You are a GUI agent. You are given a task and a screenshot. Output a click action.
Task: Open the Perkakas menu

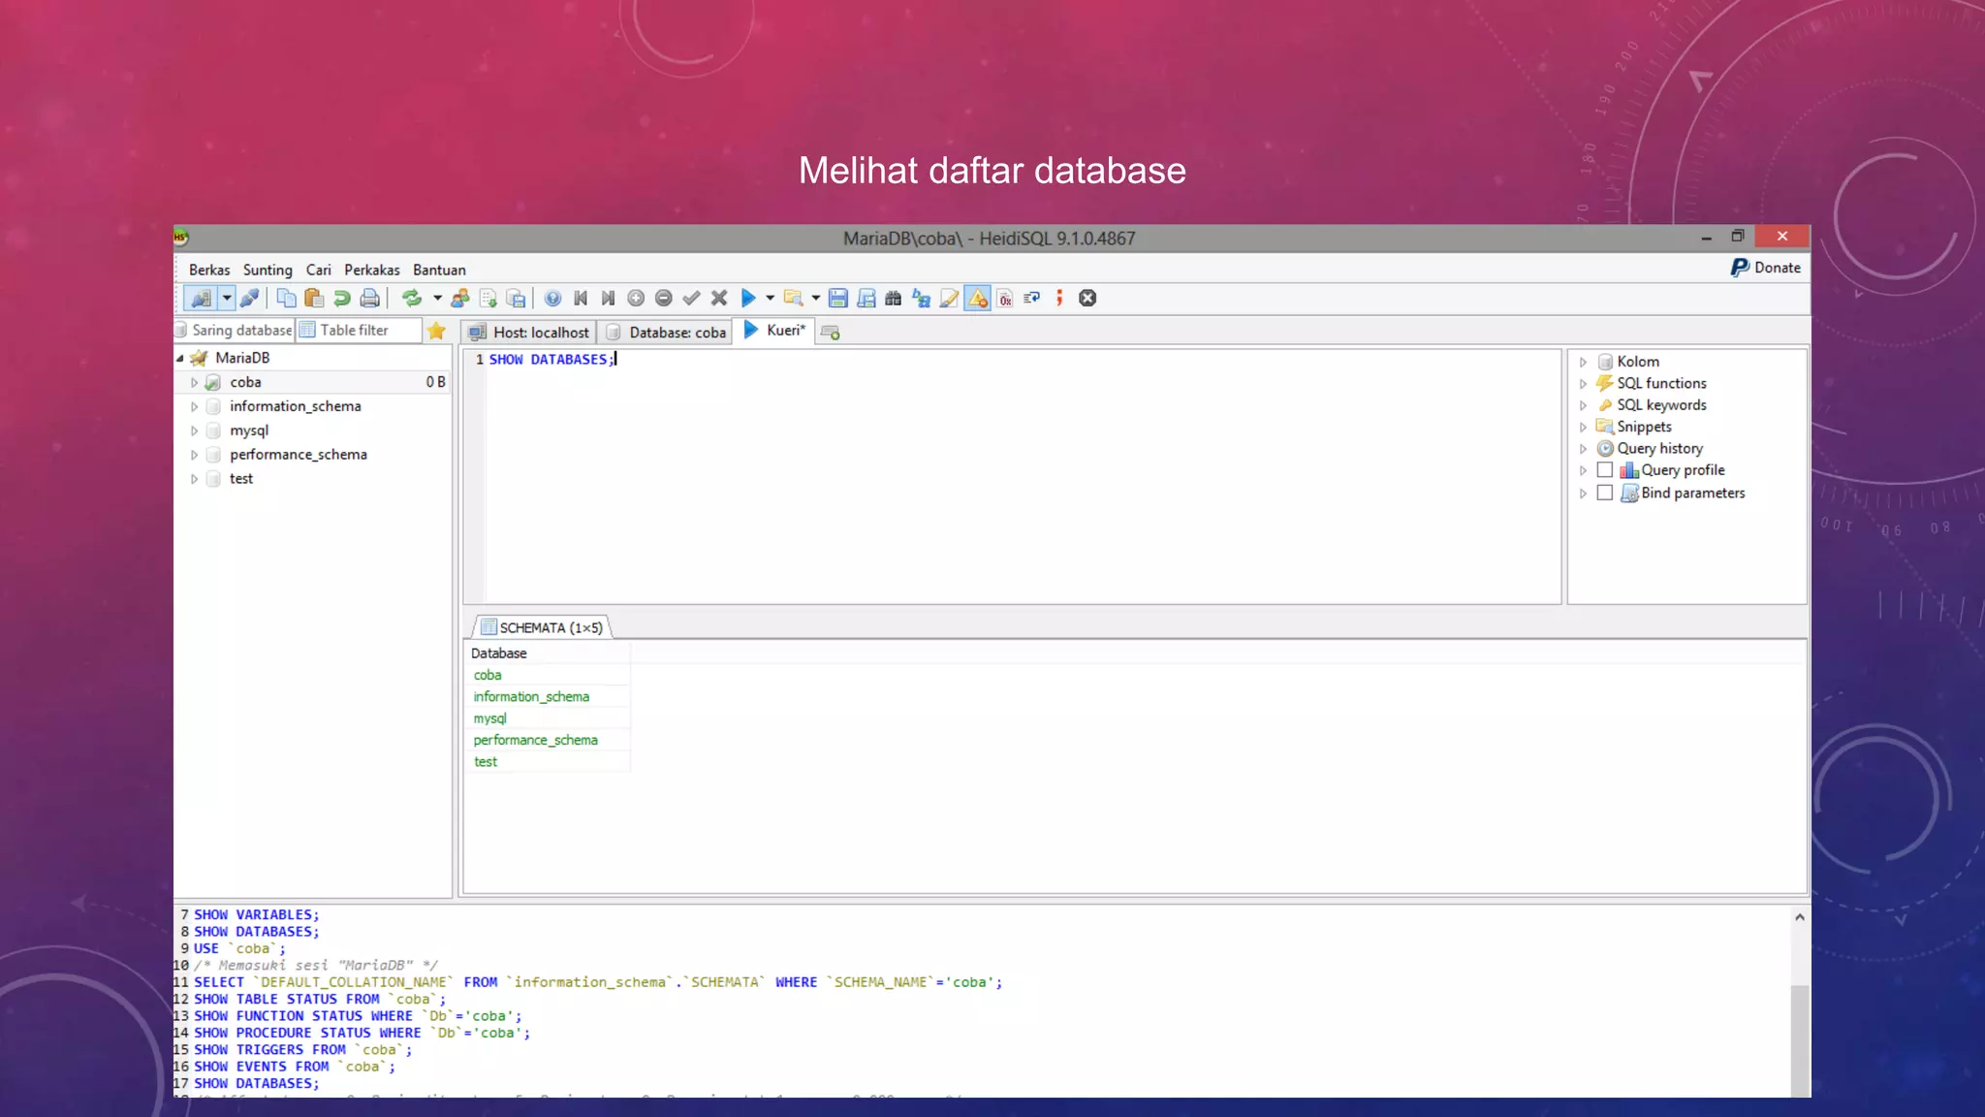pos(371,270)
